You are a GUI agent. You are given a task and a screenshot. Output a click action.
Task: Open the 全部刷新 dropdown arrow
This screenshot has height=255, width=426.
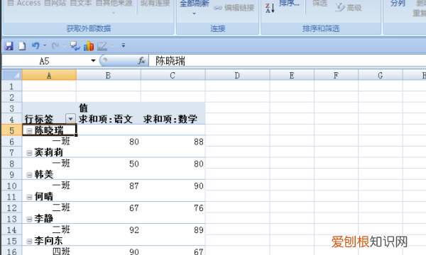pyautogui.click(x=194, y=13)
